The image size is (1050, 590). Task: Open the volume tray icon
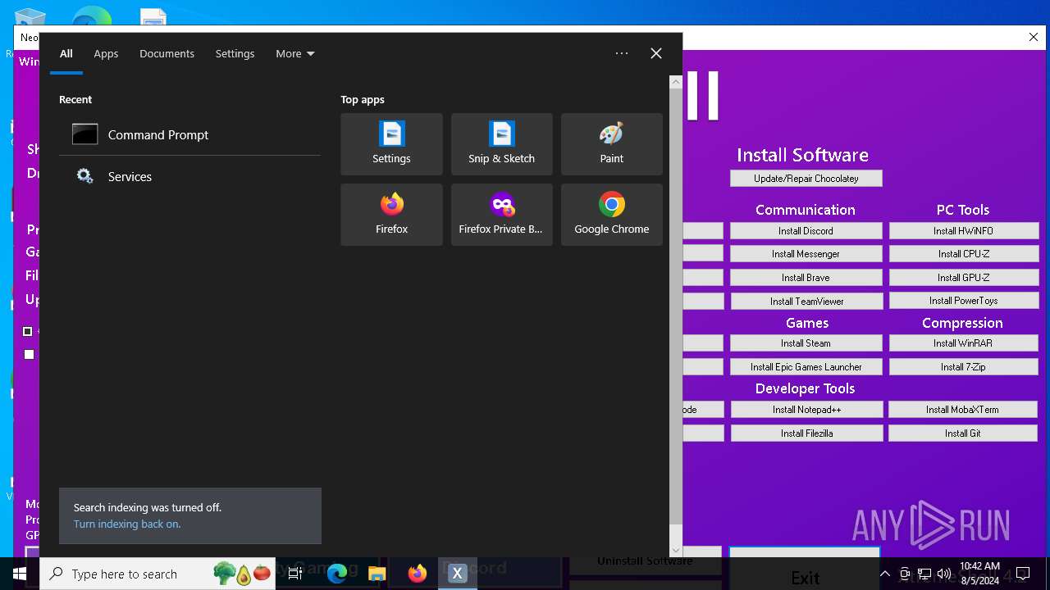pos(944,574)
